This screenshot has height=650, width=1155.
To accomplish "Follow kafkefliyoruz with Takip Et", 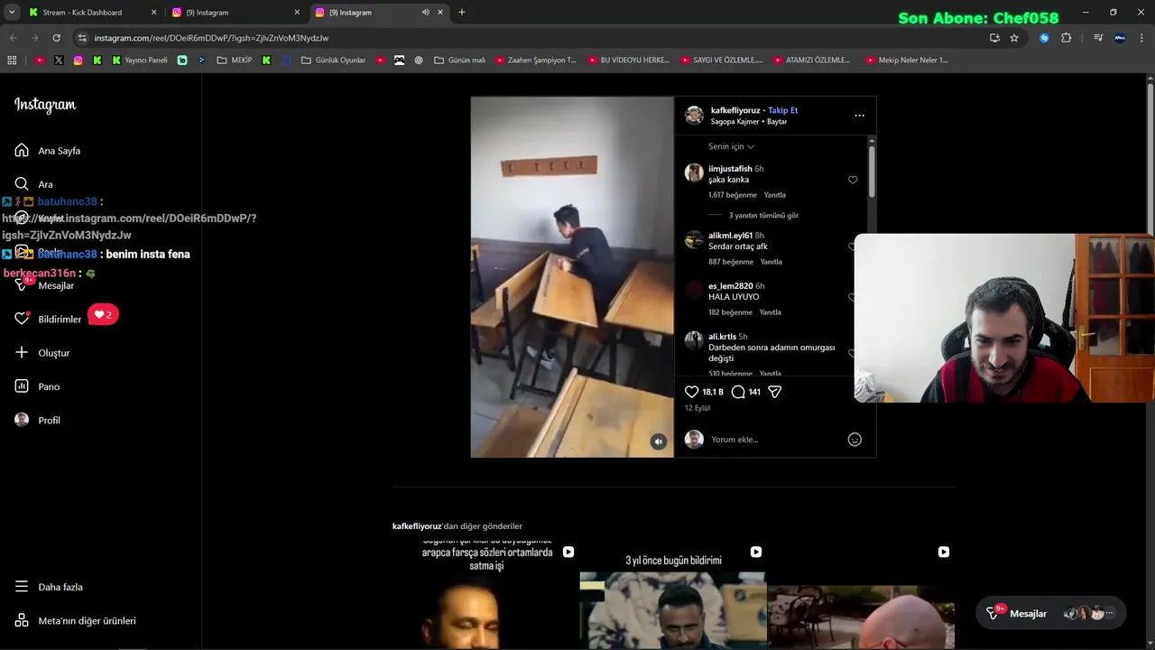I will click(x=782, y=110).
